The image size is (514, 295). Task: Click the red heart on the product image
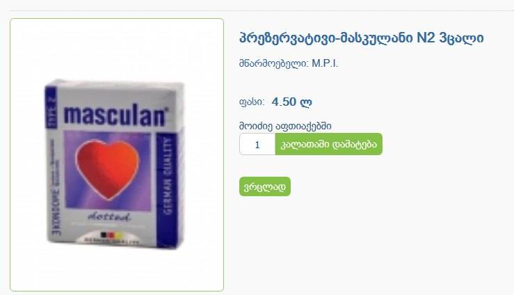[x=107, y=169]
